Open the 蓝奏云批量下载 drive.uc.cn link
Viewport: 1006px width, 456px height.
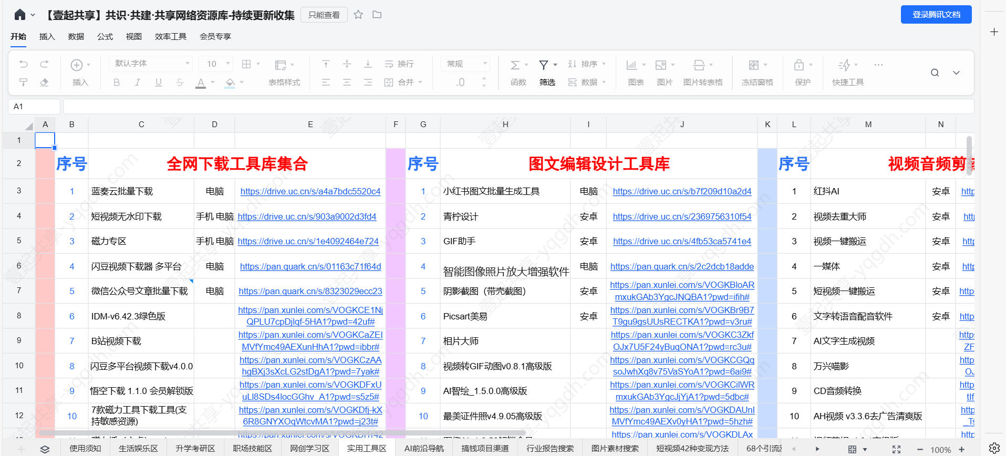(x=310, y=192)
